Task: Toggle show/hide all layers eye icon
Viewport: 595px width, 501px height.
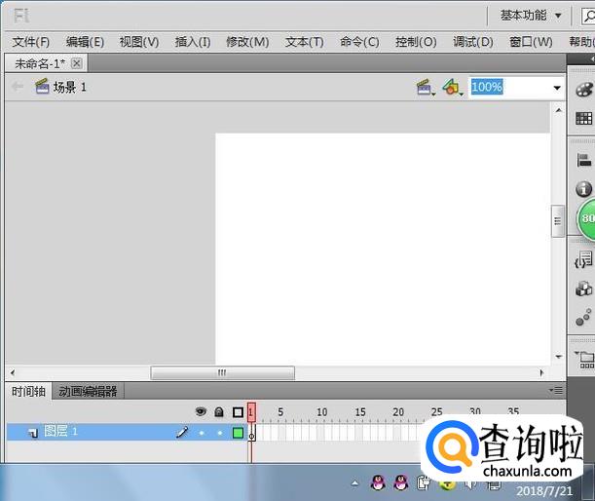Action: (x=201, y=412)
